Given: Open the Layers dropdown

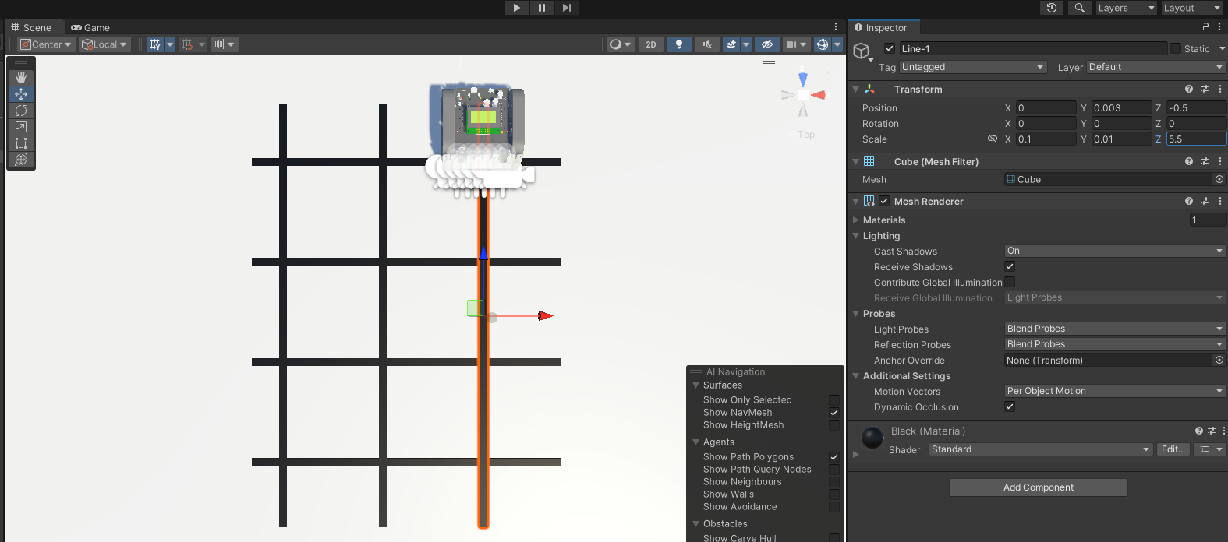Looking at the screenshot, I should coord(1126,8).
